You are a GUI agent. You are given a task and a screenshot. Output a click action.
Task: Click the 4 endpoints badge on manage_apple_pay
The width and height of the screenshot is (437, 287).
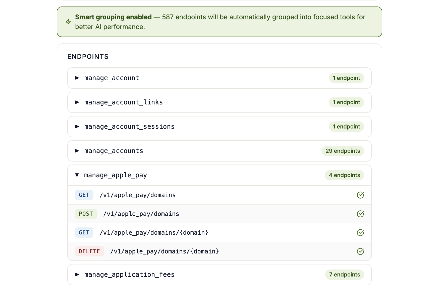344,175
